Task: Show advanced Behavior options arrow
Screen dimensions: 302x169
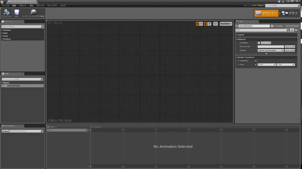Action: (x=267, y=54)
